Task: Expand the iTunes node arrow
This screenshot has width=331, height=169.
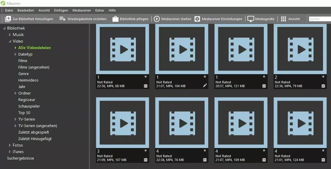Action: 10,152
